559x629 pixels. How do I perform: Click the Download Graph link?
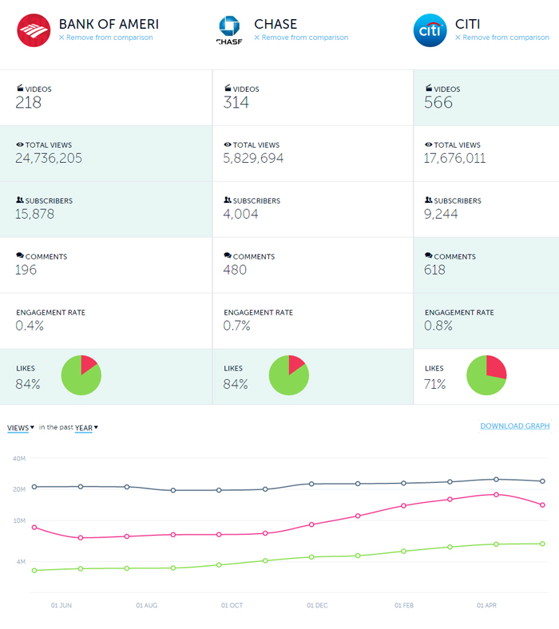tap(515, 426)
